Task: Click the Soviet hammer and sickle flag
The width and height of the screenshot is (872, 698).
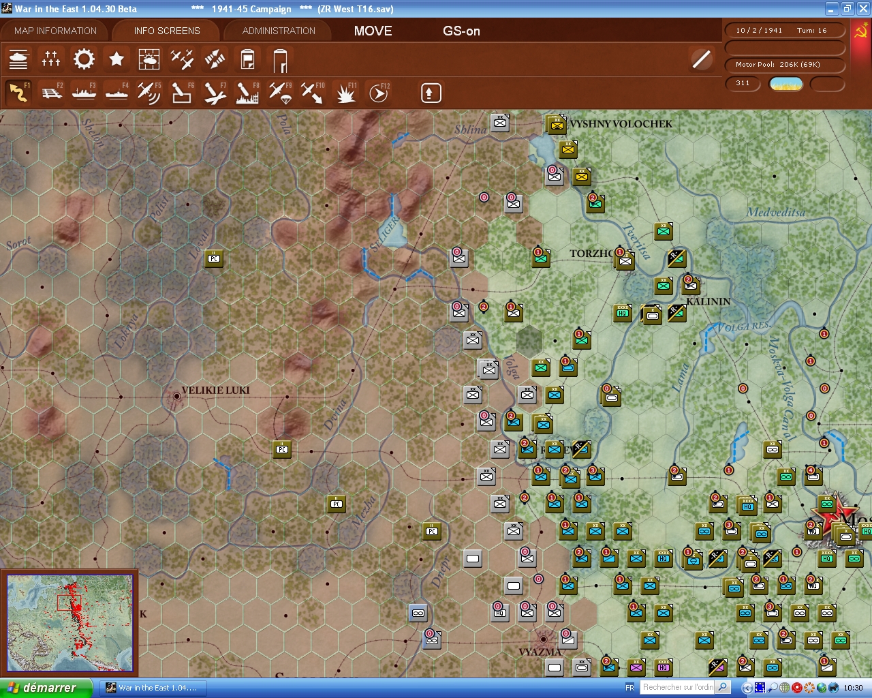Action: pyautogui.click(x=861, y=31)
